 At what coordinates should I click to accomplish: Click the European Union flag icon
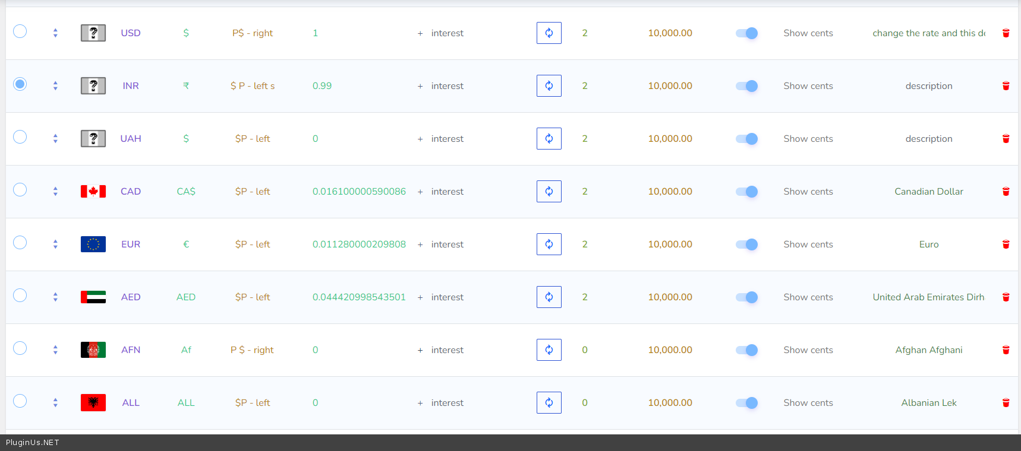(93, 244)
